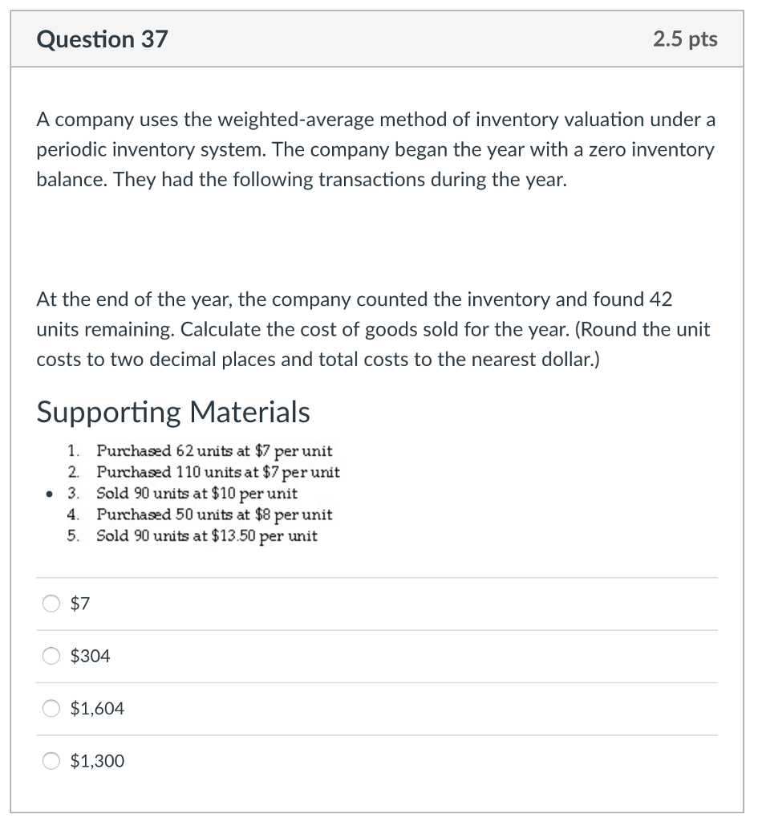Click the bullet point beside list item 3
Viewport: 758px width, 822px height.
pos(49,494)
